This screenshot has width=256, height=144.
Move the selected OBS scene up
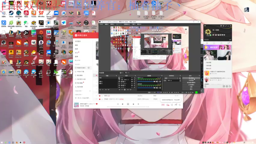coord(106,90)
